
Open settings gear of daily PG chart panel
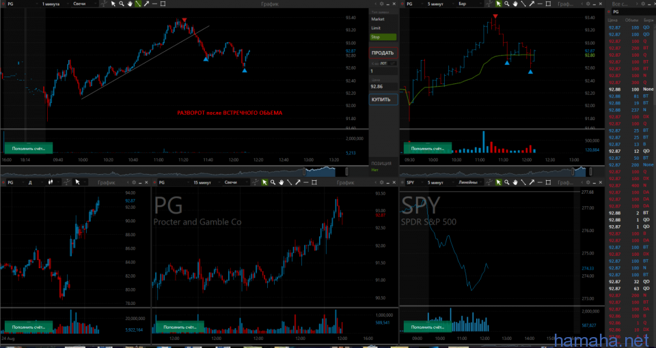coord(134,182)
